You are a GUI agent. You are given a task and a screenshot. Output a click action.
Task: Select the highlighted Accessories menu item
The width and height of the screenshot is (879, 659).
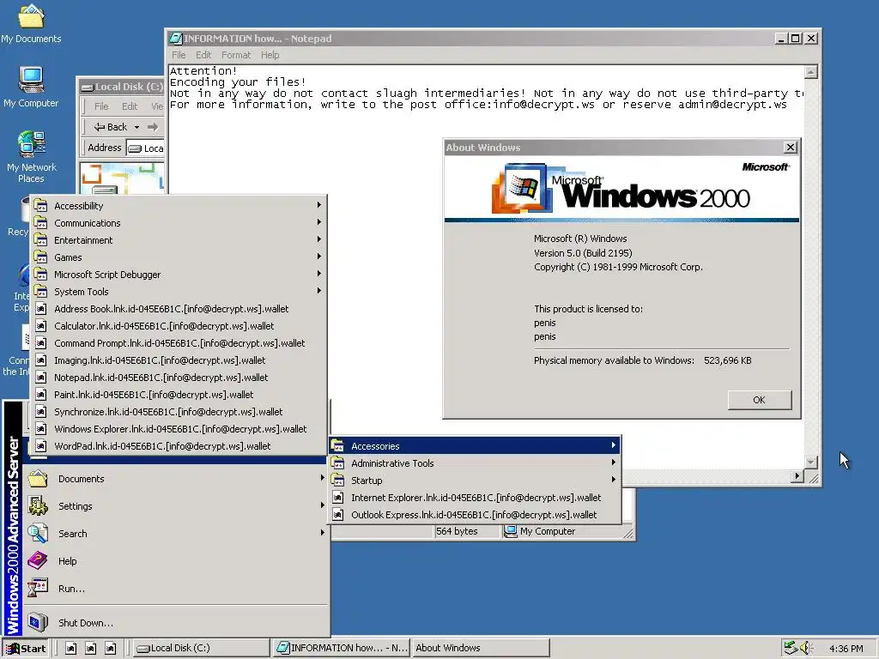pyautogui.click(x=474, y=446)
